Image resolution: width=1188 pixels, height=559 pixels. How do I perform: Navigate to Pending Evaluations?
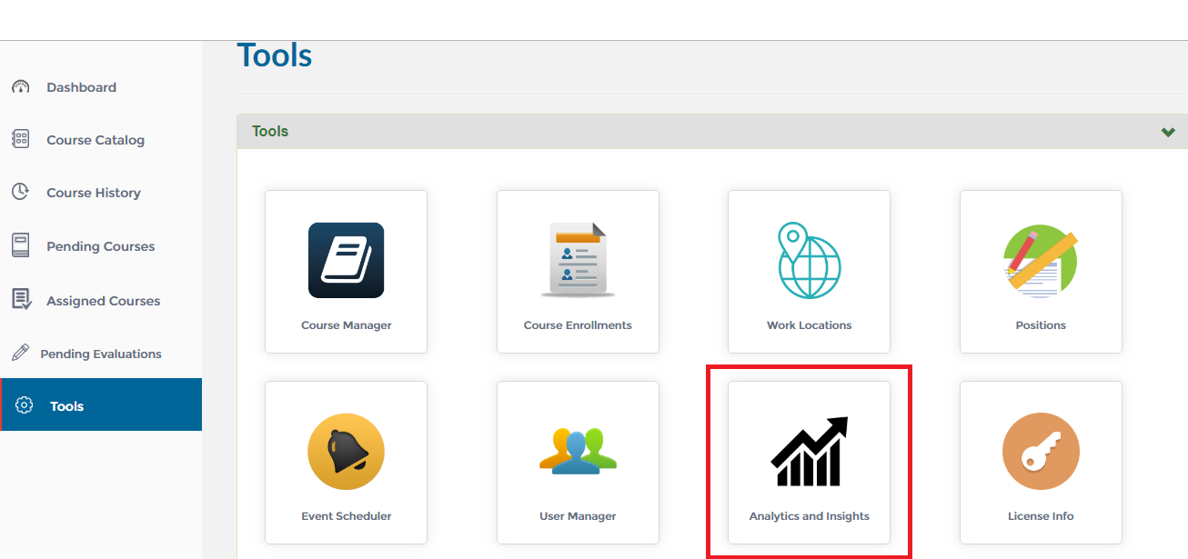(100, 354)
